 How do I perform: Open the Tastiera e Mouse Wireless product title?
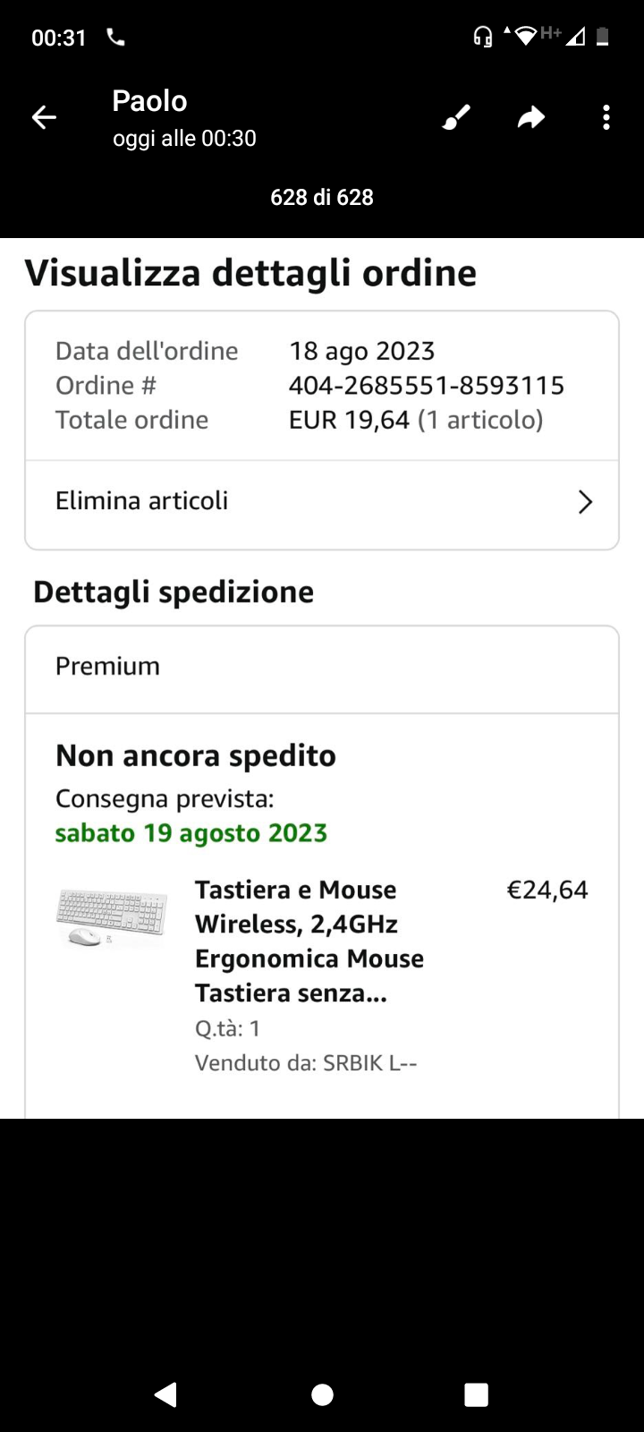[309, 941]
